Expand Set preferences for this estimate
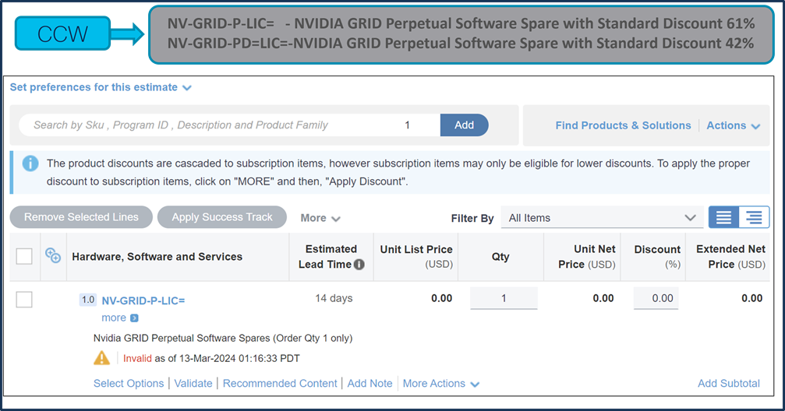Screen dimensions: 785x411 pos(101,87)
